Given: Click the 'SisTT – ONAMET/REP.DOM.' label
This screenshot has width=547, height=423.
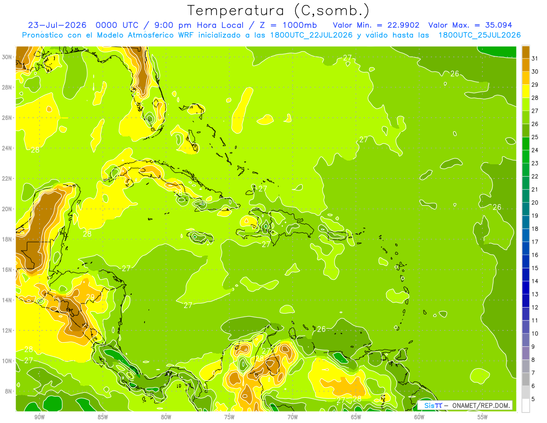Looking at the screenshot, I should [465, 405].
